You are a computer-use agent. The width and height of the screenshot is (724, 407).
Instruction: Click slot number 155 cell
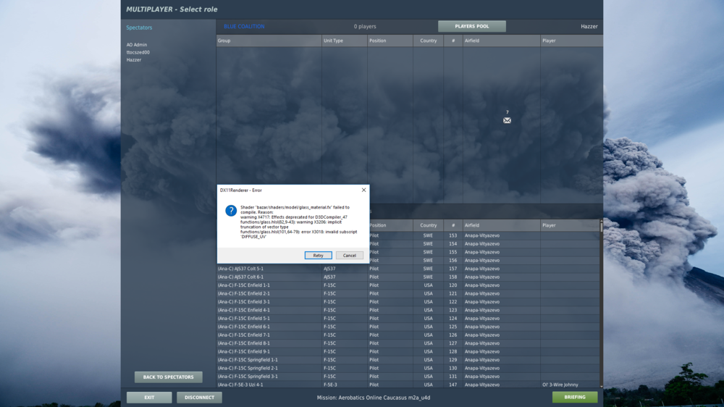(453, 252)
